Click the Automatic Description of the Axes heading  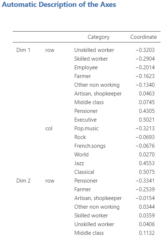point(59,4)
